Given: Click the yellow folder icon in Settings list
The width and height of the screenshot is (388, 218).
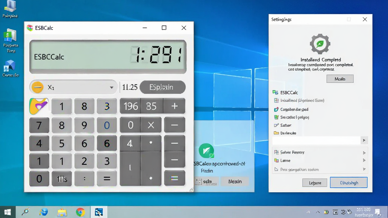Looking at the screenshot, I should (276, 133).
